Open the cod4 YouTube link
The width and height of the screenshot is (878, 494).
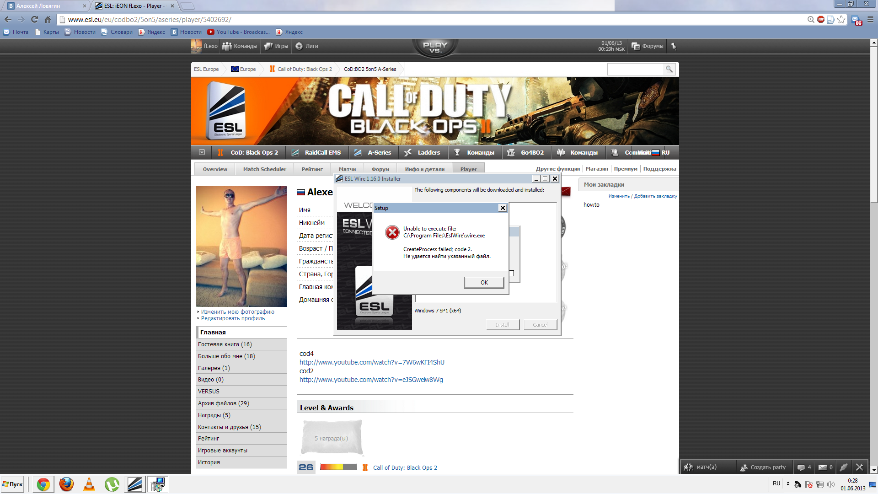click(x=372, y=362)
